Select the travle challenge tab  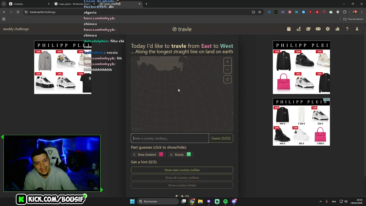point(120,4)
